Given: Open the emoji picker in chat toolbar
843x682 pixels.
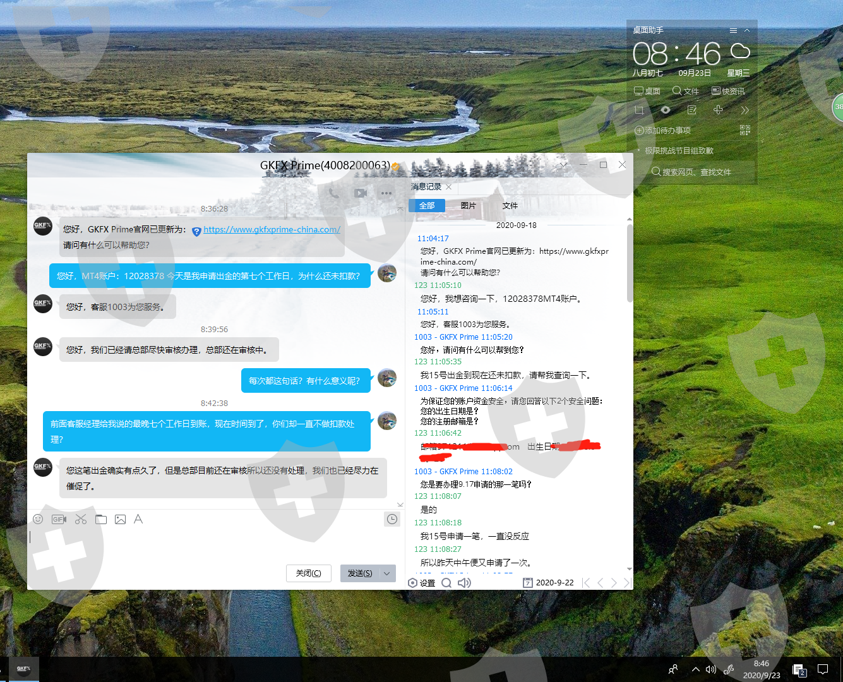Looking at the screenshot, I should click(x=38, y=519).
